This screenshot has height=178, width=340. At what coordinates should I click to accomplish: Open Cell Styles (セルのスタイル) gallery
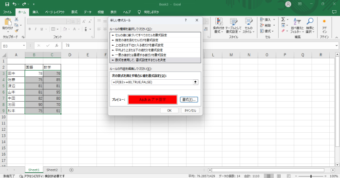248,26
